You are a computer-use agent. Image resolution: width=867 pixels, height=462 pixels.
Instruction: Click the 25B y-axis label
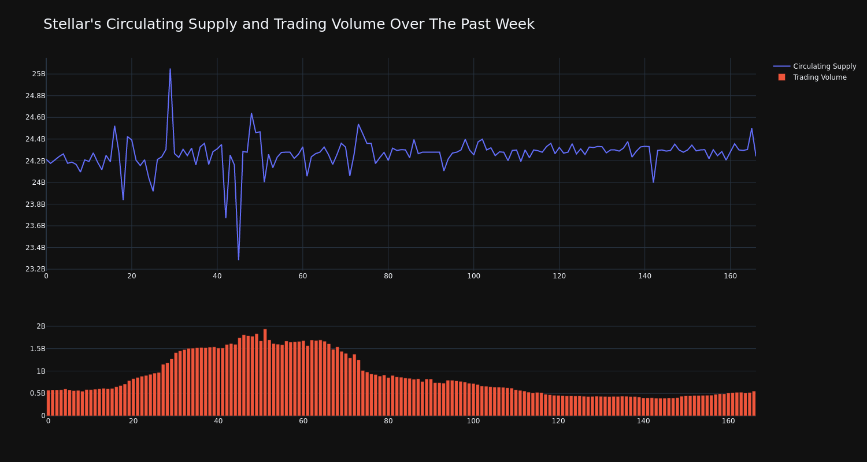pyautogui.click(x=38, y=74)
